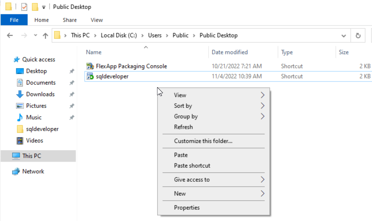The height and width of the screenshot is (221, 372).
Task: Choose Refresh from the context menu
Action: click(x=214, y=127)
